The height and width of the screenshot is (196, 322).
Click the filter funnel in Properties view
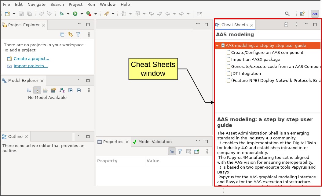(180, 151)
